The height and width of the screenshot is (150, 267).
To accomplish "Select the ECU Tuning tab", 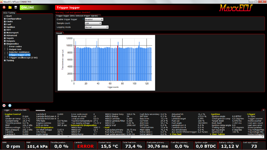I will pos(9,13).
